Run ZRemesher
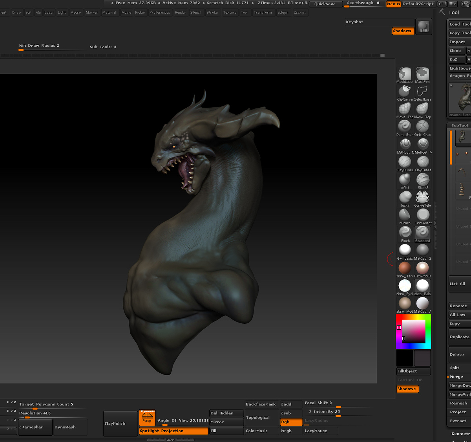 point(35,427)
